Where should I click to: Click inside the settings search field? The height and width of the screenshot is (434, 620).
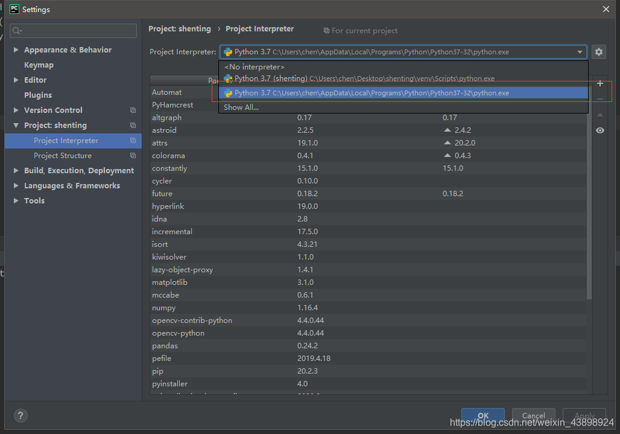click(73, 30)
